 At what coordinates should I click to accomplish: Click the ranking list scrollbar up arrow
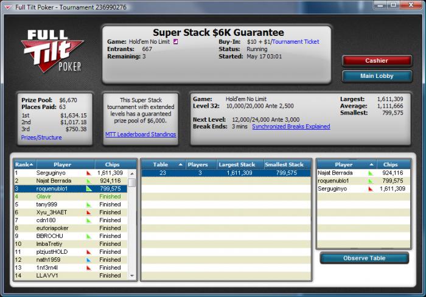pos(132,173)
